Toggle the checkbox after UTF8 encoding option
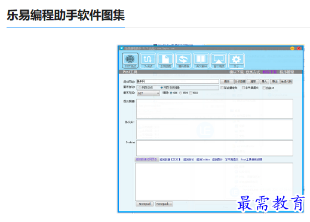The height and width of the screenshot is (222, 310). pyautogui.click(x=191, y=93)
